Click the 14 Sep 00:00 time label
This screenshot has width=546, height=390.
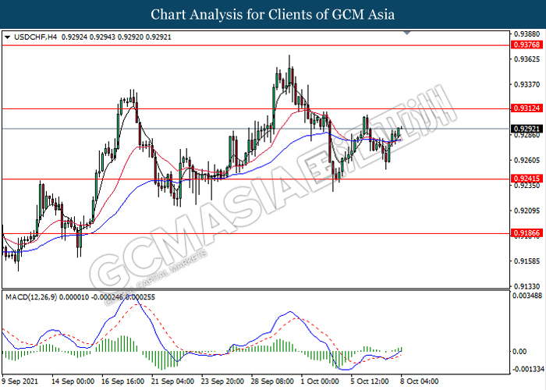(73, 381)
